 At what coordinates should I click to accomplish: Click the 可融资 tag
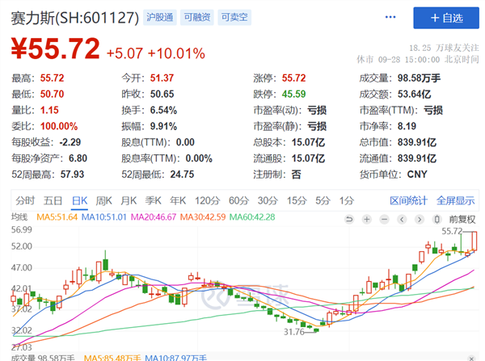(201, 17)
